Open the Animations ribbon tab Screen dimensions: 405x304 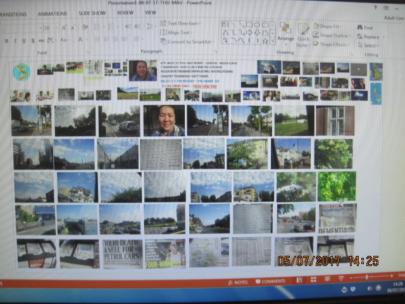coord(53,14)
